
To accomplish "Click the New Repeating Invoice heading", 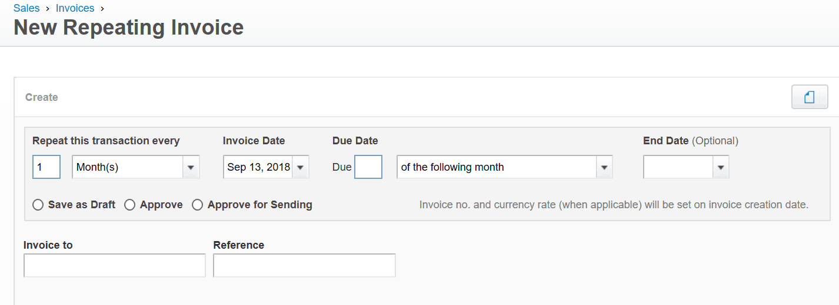I will [x=129, y=28].
